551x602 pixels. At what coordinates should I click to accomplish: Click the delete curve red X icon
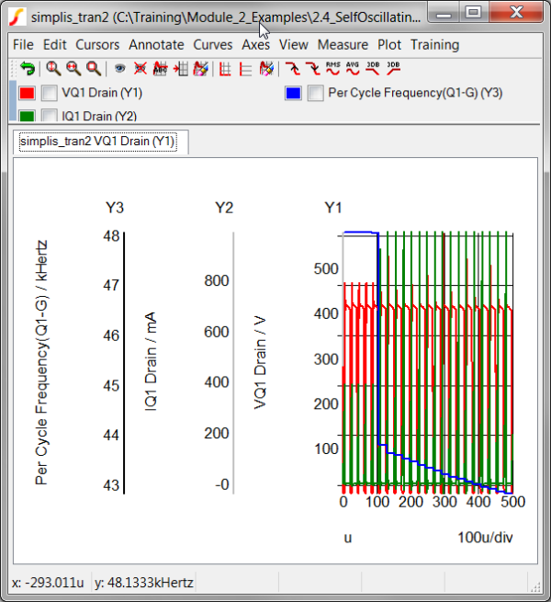141,69
